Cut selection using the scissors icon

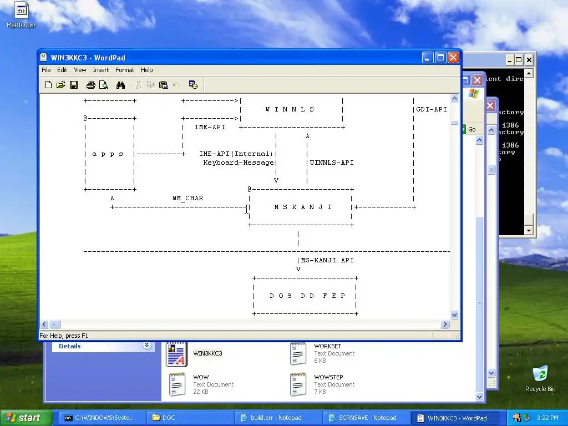[138, 85]
